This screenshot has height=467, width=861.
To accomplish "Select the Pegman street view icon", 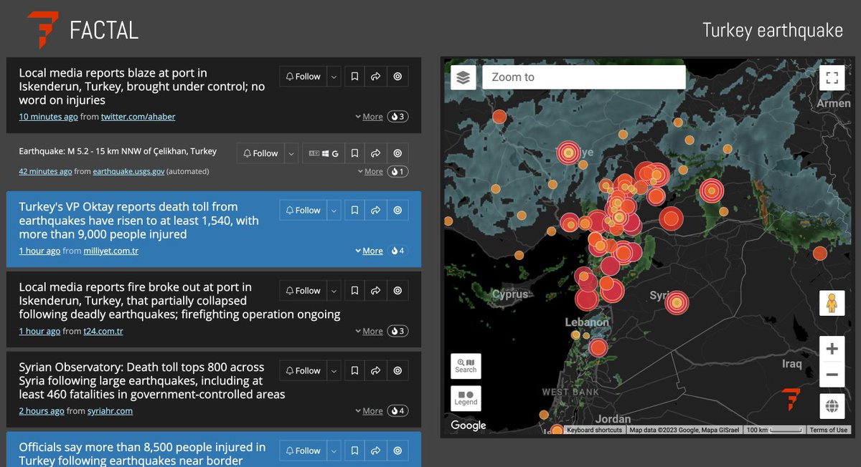I will (x=832, y=303).
